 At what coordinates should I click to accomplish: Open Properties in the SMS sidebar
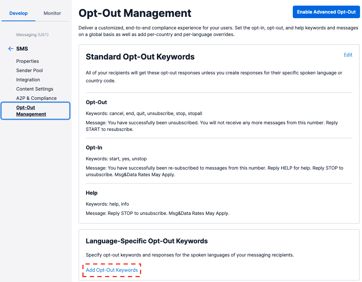tap(27, 61)
